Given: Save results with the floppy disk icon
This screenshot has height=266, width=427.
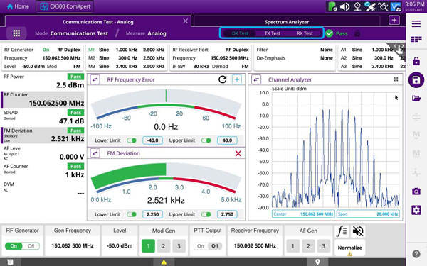Looking at the screenshot, I should (416, 79).
